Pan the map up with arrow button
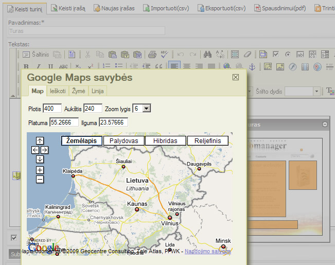This screenshot has height=265, width=335. pos(40,140)
